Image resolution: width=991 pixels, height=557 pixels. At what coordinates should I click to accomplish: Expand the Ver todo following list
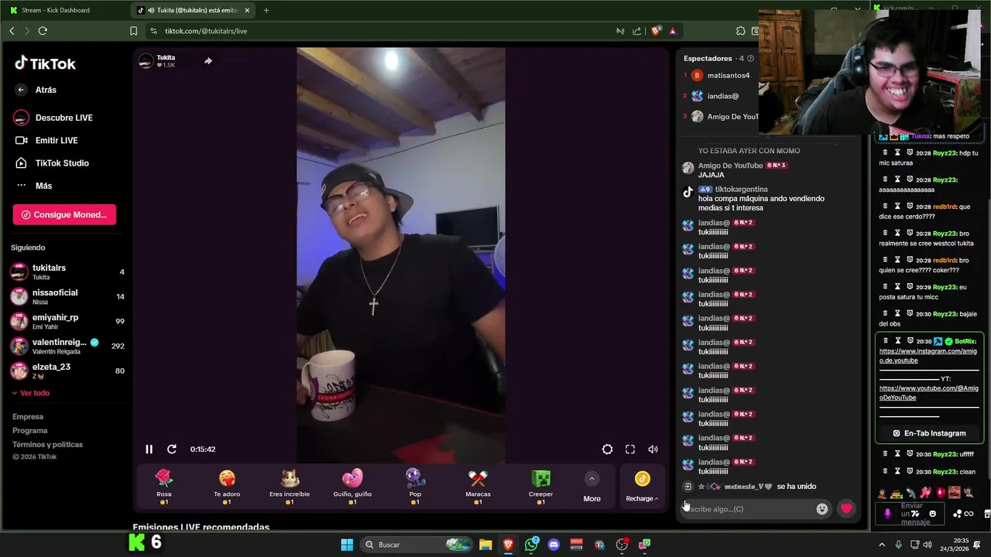31,393
